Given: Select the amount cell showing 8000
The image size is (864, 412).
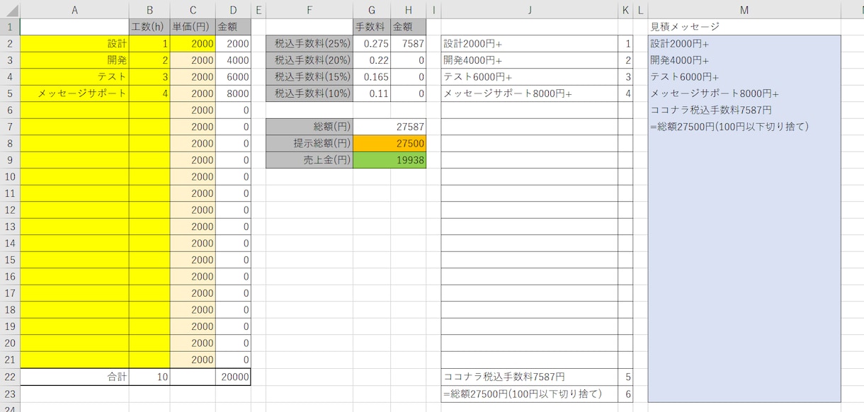Looking at the screenshot, I should click(x=233, y=93).
